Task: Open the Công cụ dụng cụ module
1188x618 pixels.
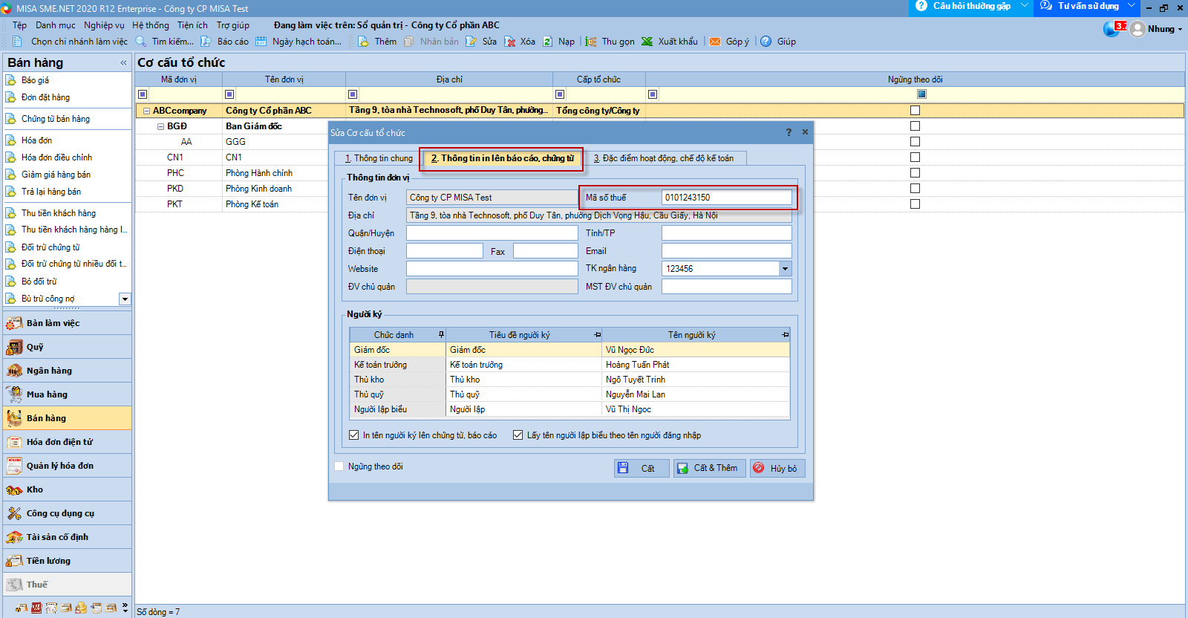Action: 67,513
